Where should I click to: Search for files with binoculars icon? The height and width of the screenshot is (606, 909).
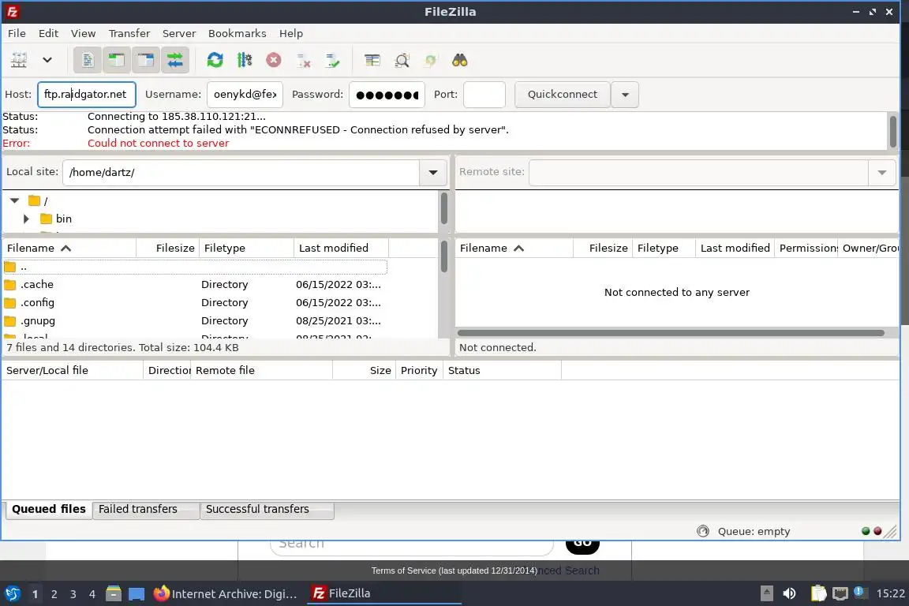click(460, 60)
